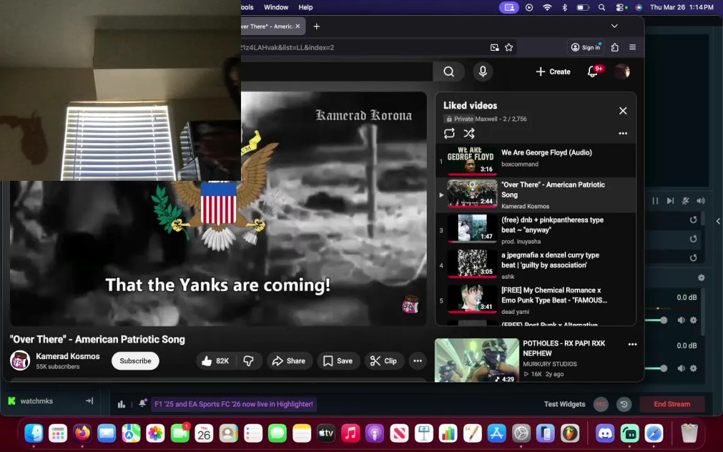
Task: Open upper audio source gear settings
Action: (x=693, y=320)
